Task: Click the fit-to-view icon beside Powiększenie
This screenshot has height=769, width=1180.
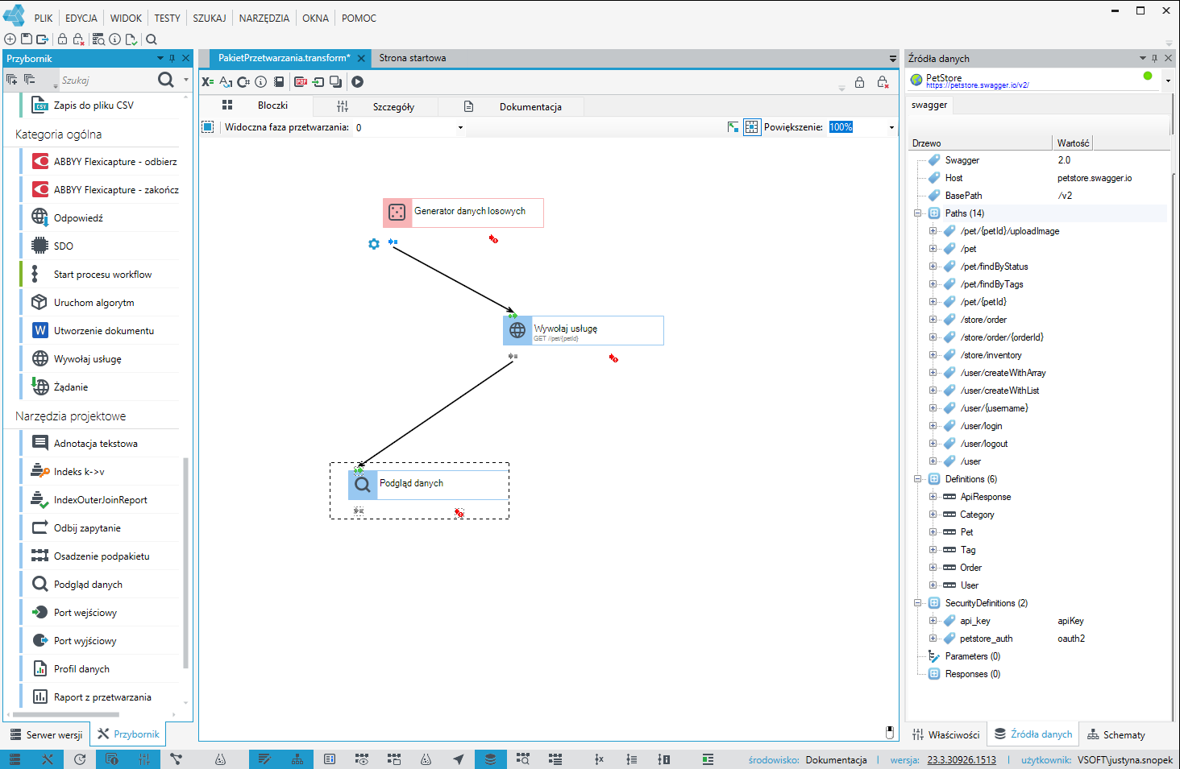Action: [733, 127]
